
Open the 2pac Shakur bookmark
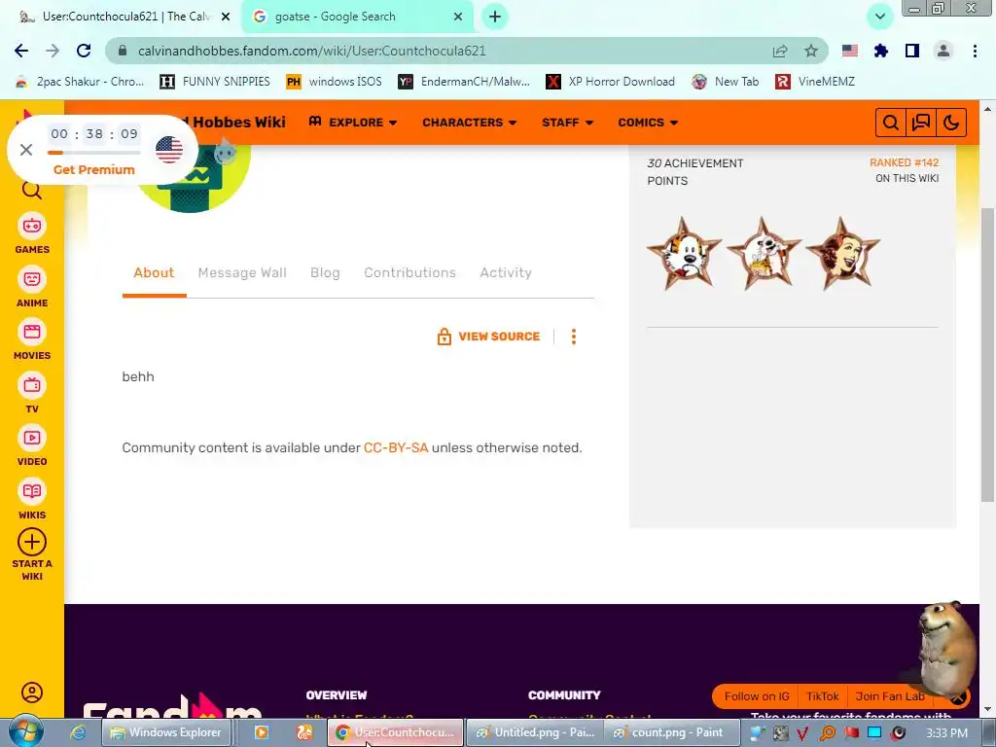(80, 82)
